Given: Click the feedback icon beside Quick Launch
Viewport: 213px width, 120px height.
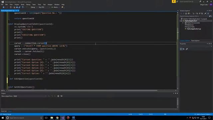Looking at the screenshot, I should click(x=177, y=1).
